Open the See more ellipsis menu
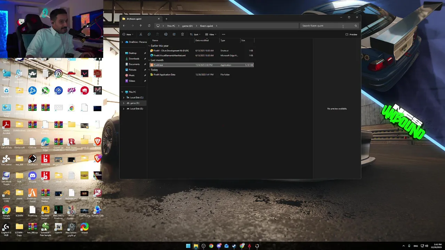The width and height of the screenshot is (445, 250). [223, 34]
